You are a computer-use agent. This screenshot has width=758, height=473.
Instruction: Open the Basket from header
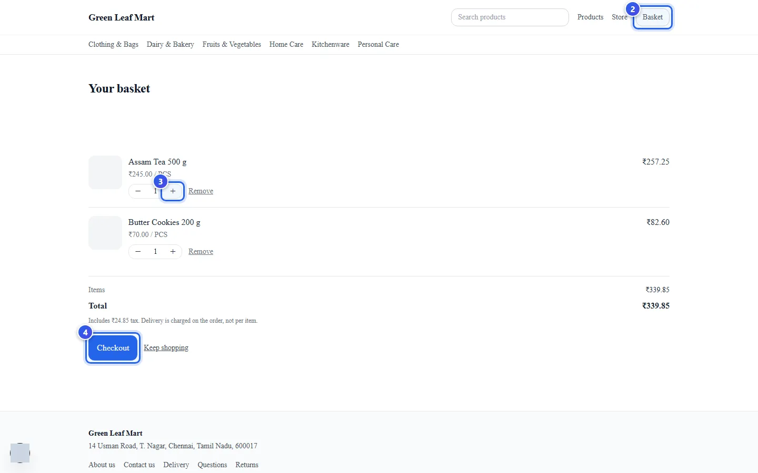[653, 17]
